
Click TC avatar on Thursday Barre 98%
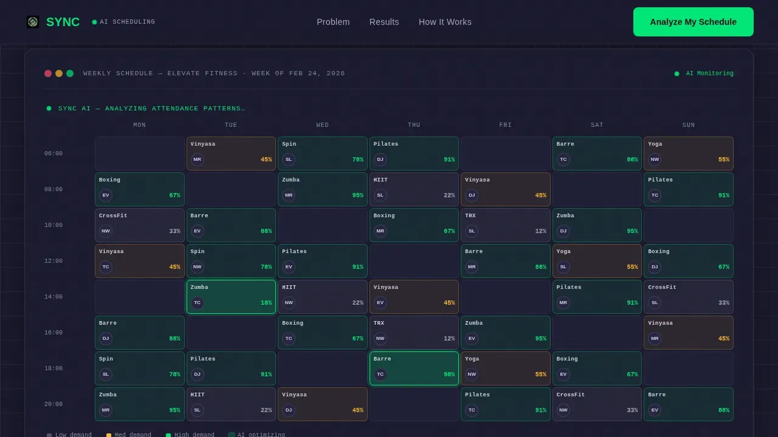[x=380, y=374]
